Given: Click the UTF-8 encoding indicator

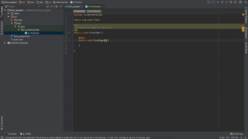Looking at the screenshot, I should click(x=234, y=137).
